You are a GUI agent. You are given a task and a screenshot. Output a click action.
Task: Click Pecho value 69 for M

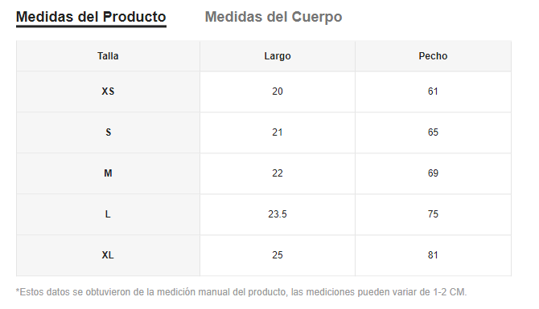[433, 173]
